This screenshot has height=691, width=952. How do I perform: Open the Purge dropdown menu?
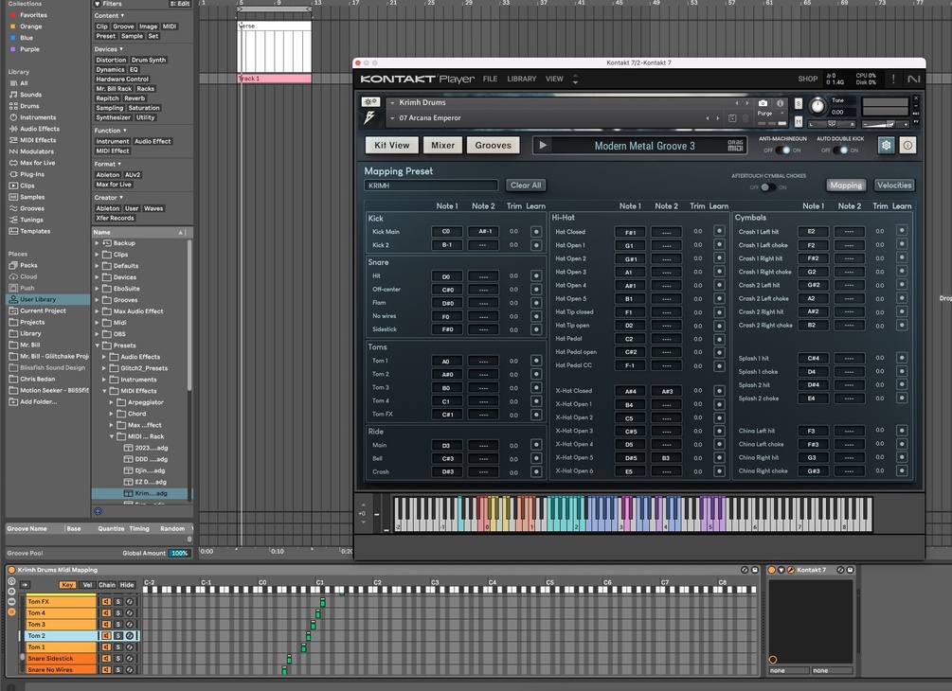pyautogui.click(x=769, y=114)
